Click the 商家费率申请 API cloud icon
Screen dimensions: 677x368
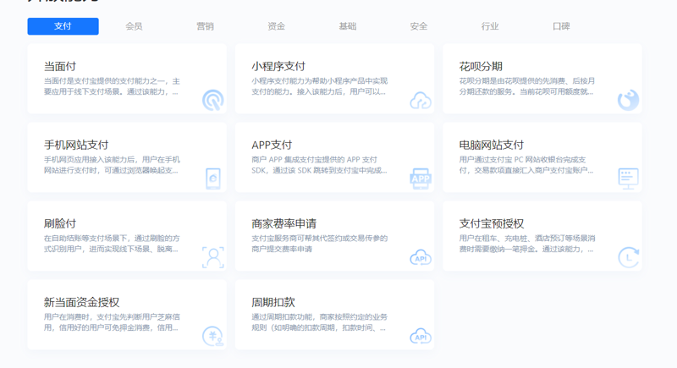(x=421, y=257)
